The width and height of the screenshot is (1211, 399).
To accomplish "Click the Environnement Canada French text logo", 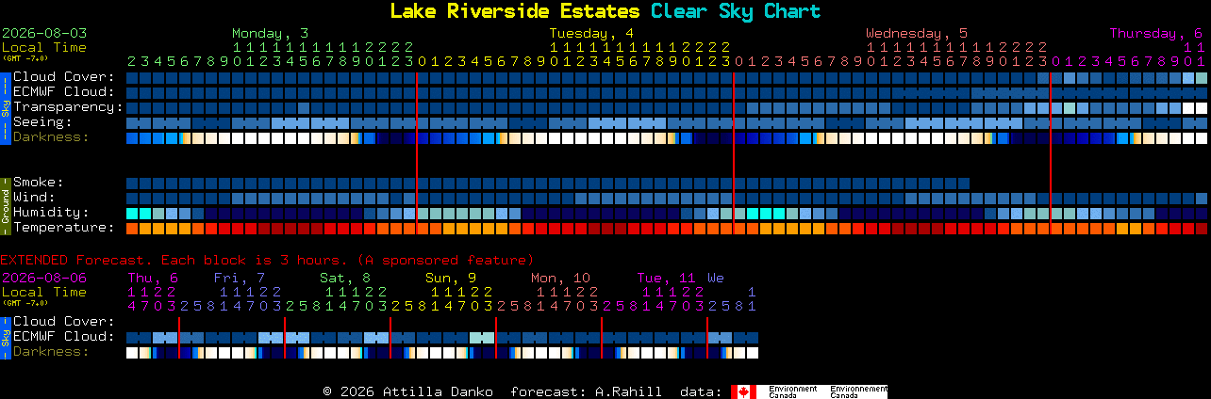I will 858,391.
